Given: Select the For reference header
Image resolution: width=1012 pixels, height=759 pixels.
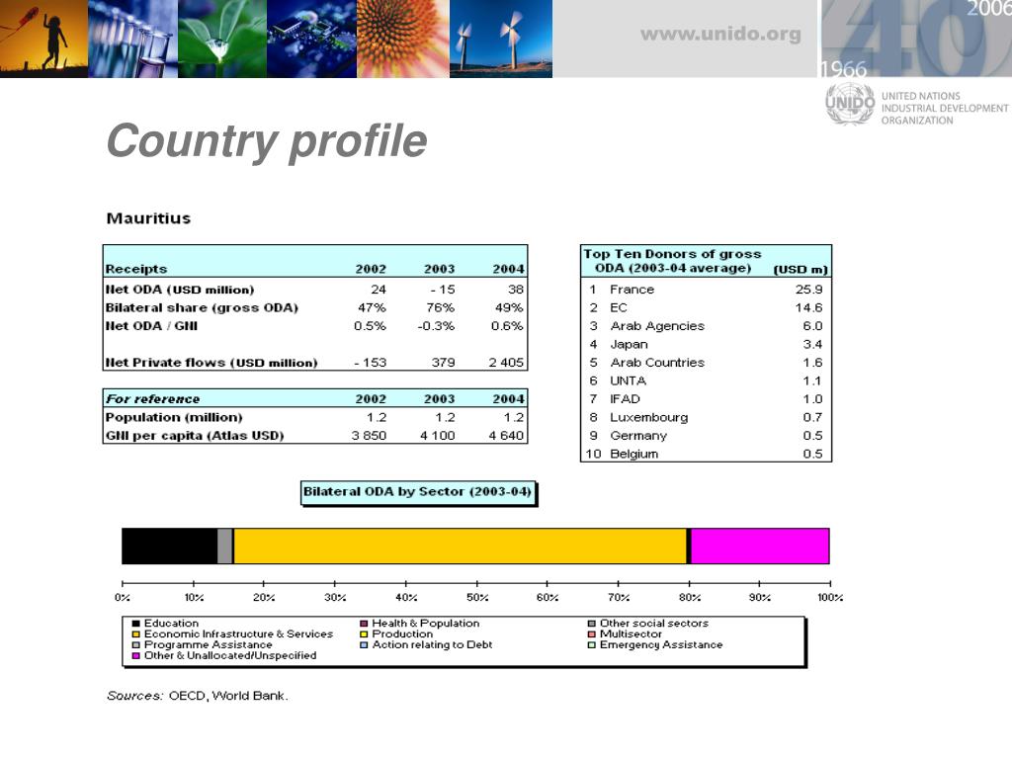Looking at the screenshot, I should tap(153, 399).
